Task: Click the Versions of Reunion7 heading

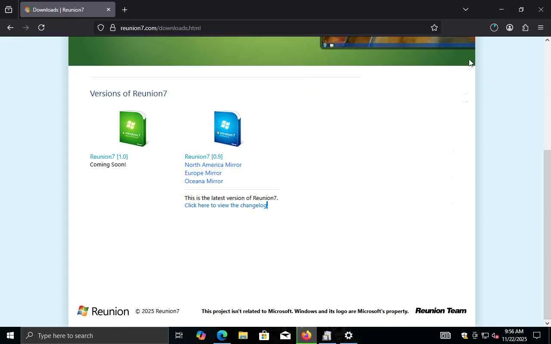Action: (128, 93)
